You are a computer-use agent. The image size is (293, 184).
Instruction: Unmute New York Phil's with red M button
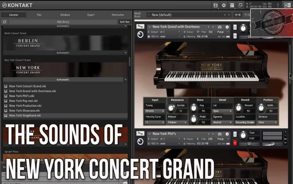click(235, 143)
